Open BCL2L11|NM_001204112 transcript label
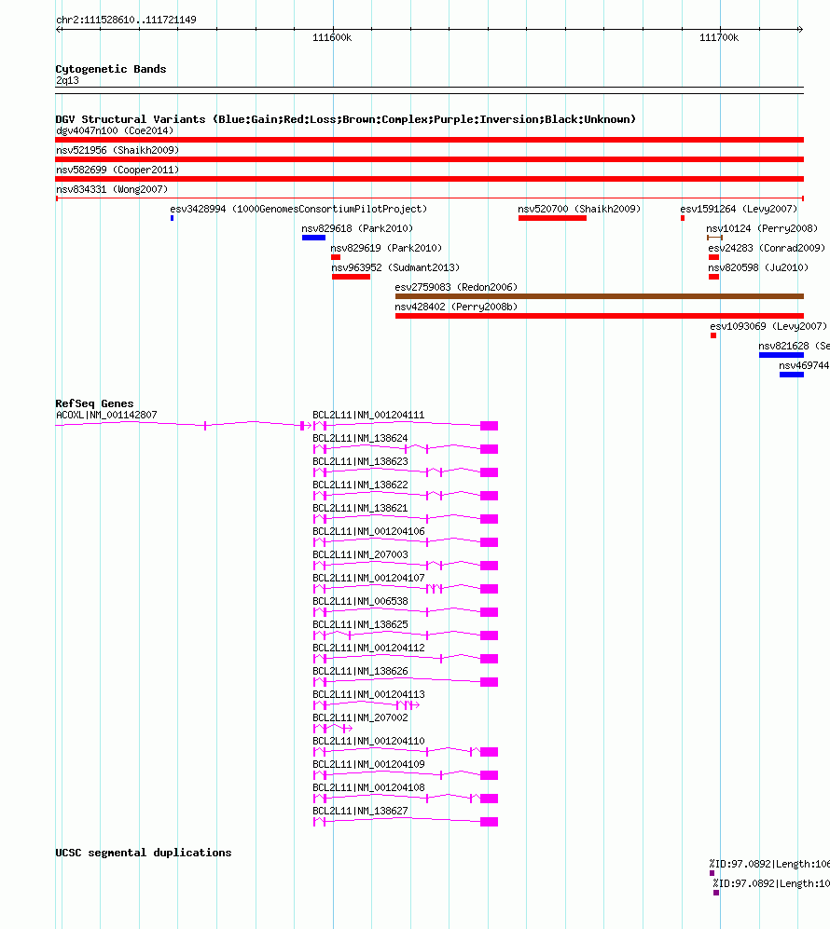Image resolution: width=830 pixels, height=929 pixels. click(x=368, y=648)
